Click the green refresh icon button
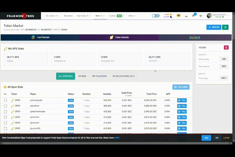Image resolution: width=235 pixels, height=157 pixels. click(x=225, y=27)
